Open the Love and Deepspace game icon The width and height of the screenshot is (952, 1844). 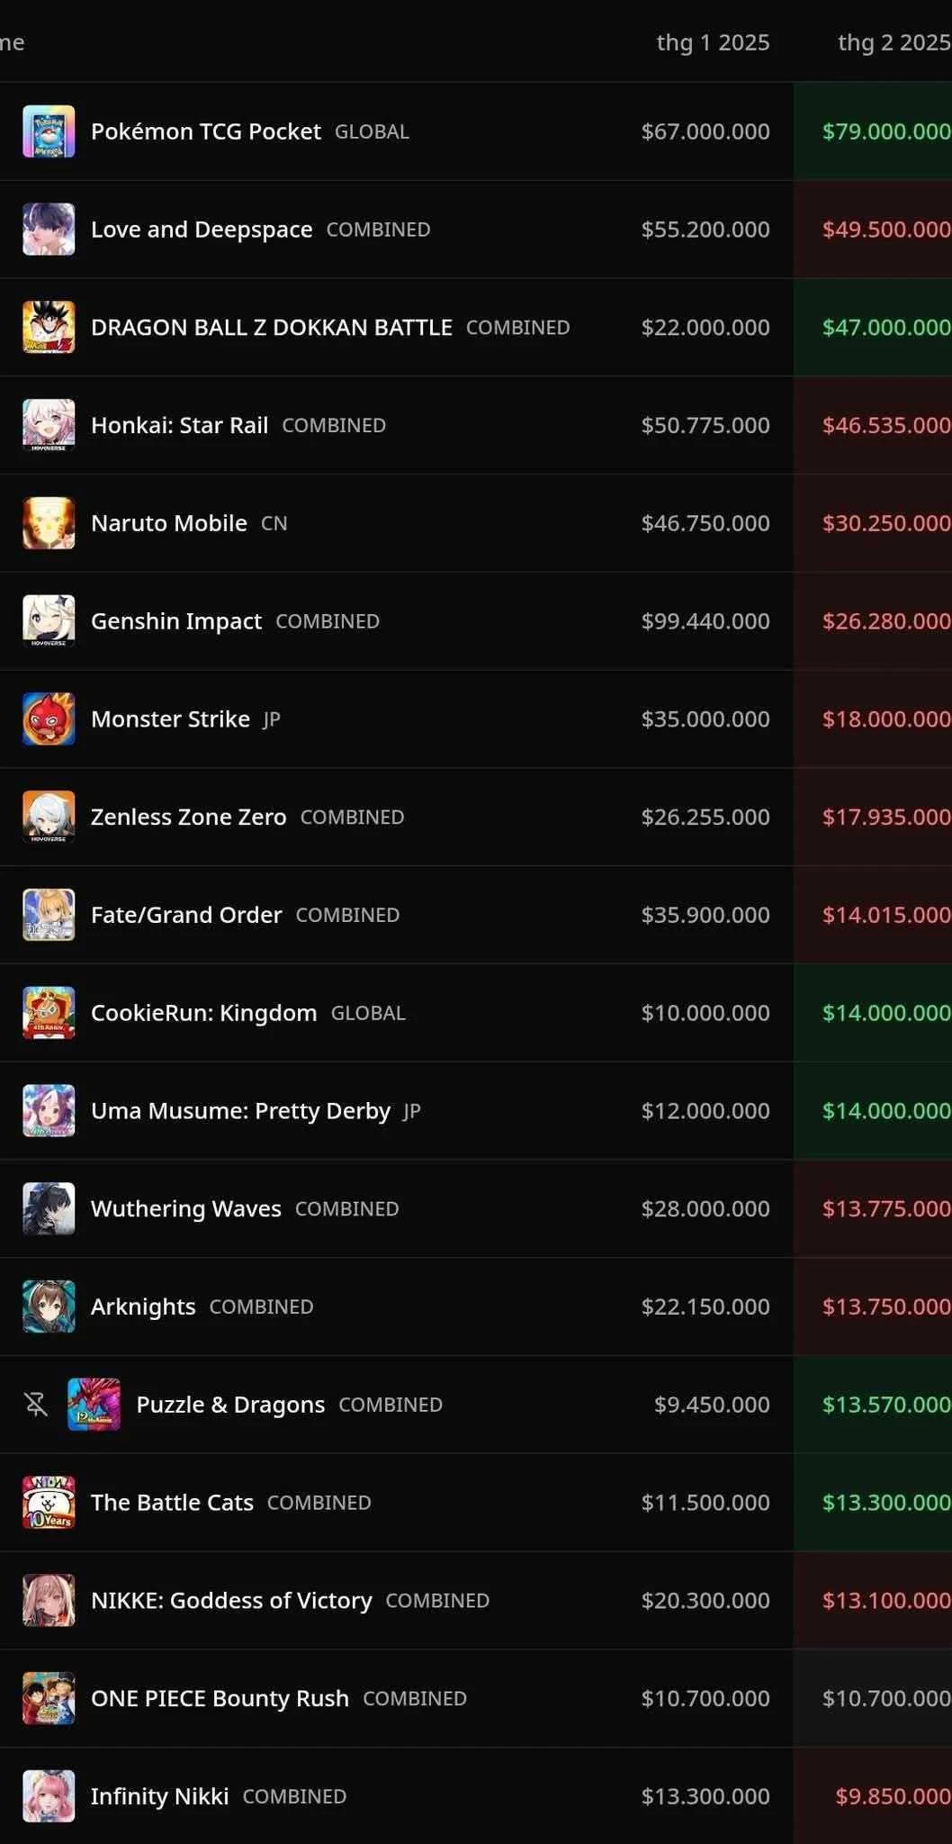tap(49, 230)
